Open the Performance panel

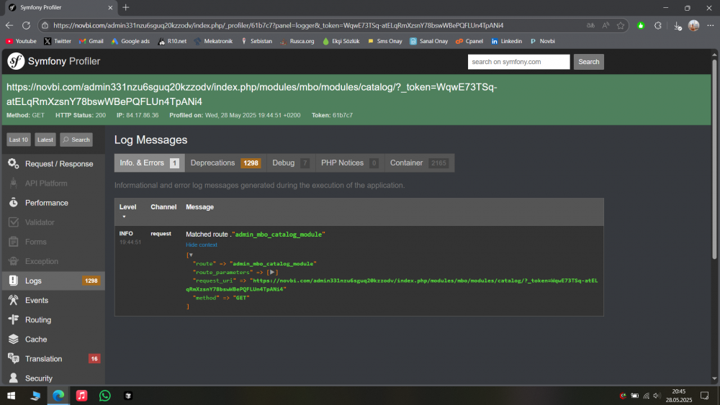[x=53, y=203]
